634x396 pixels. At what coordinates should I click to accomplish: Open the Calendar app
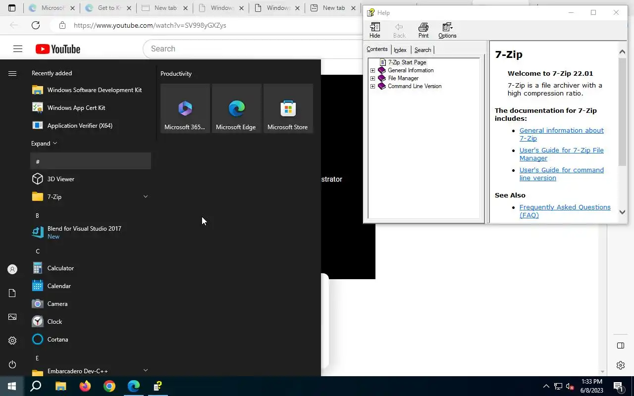91,286
